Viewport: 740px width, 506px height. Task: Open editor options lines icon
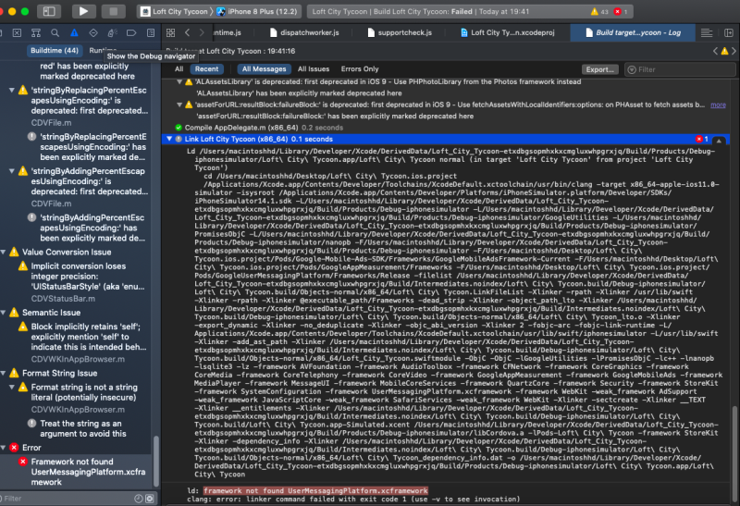707,32
